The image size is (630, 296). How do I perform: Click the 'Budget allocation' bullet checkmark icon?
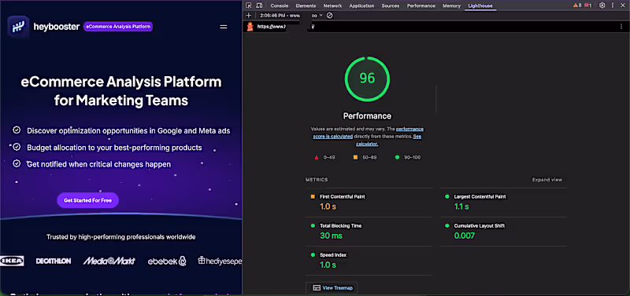pos(17,147)
